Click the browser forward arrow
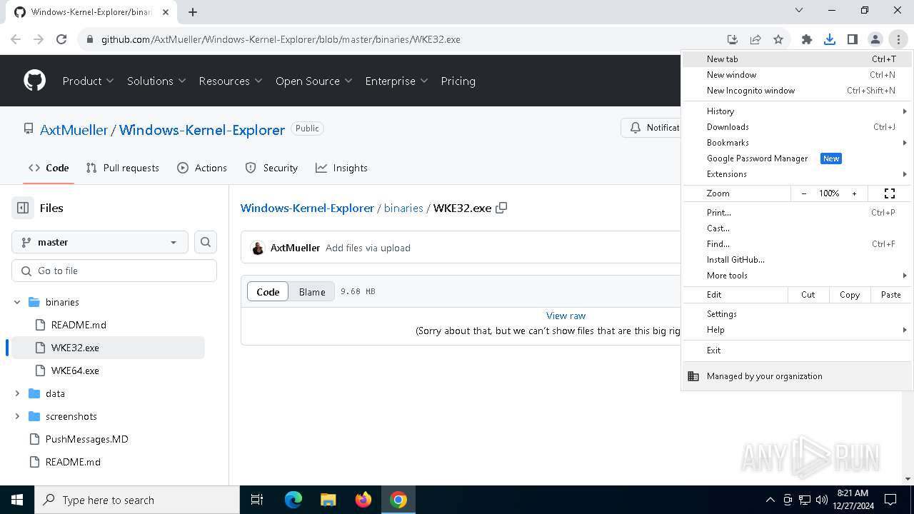The width and height of the screenshot is (914, 514). pyautogui.click(x=39, y=39)
